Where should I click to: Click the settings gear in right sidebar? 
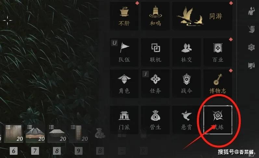251,47
